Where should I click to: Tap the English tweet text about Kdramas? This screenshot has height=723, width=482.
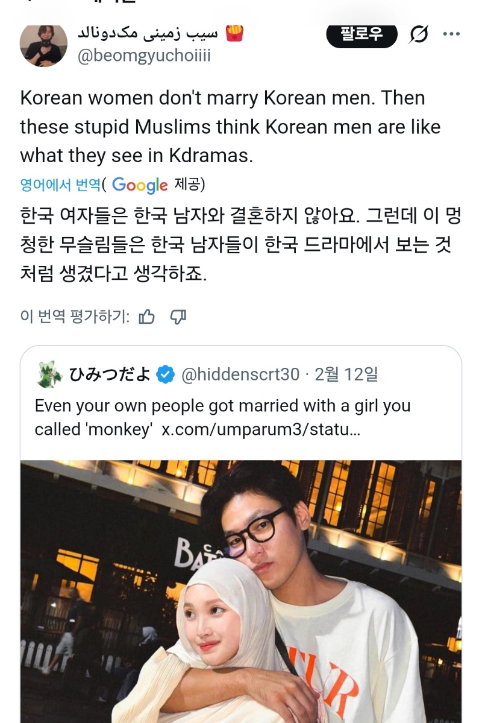coord(230,127)
